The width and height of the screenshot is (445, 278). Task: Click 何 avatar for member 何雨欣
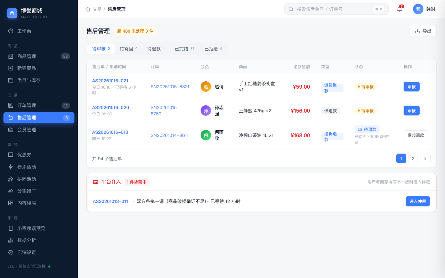point(206,135)
